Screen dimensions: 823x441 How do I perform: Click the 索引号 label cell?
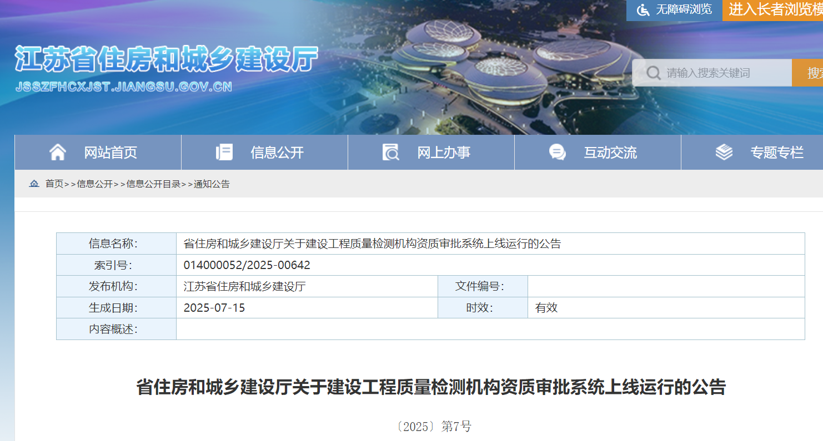tap(117, 265)
